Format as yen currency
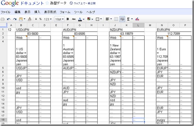The image size is (194, 126). click(x=36, y=19)
